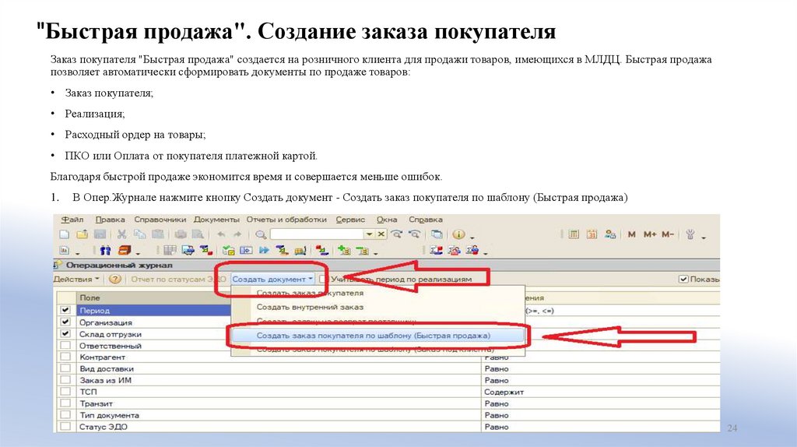797x447 pixels.
Task: Click the two blue people icon
Action: click(105, 250)
